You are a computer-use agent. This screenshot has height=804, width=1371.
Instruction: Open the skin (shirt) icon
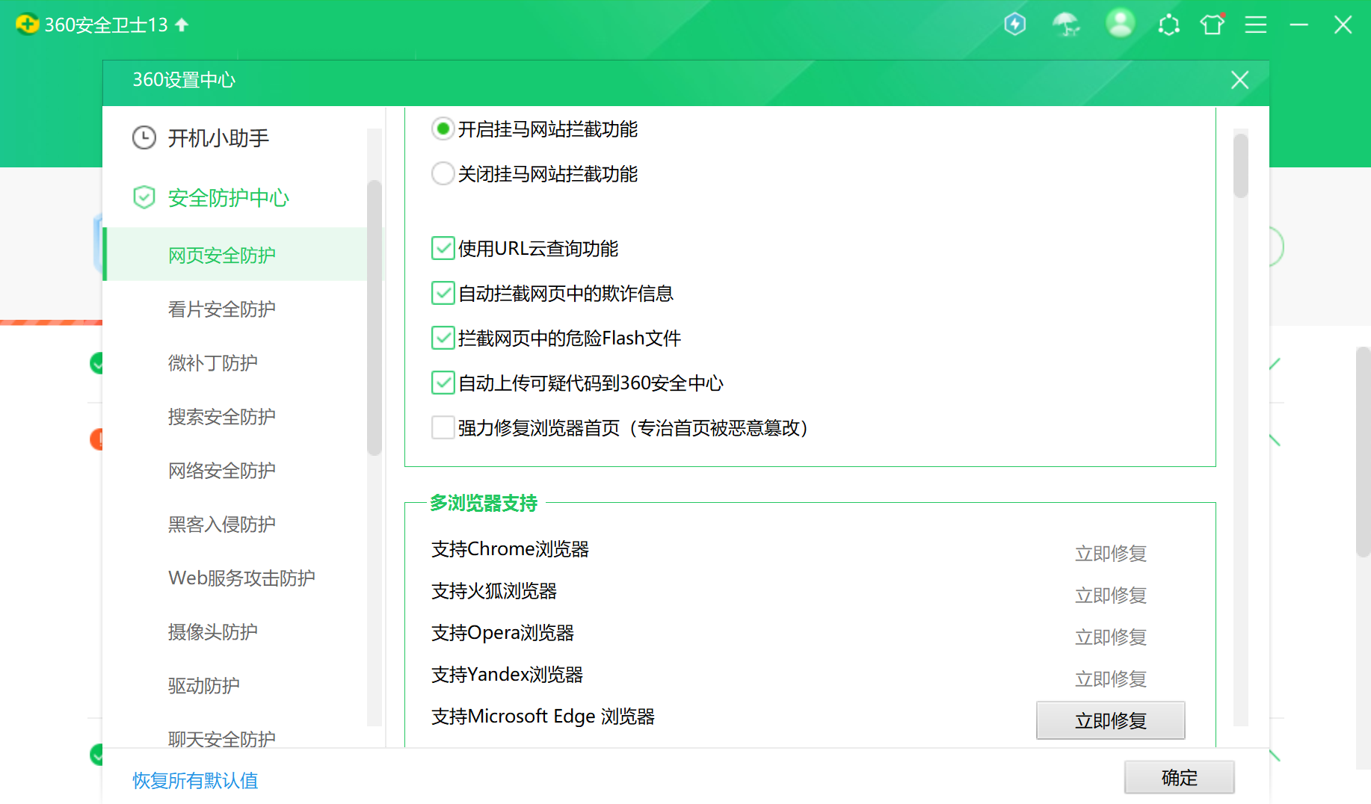[x=1213, y=25]
